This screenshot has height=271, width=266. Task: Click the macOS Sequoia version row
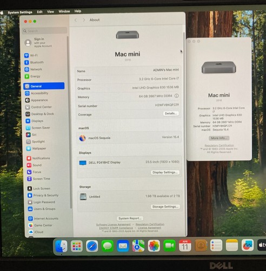129,138
